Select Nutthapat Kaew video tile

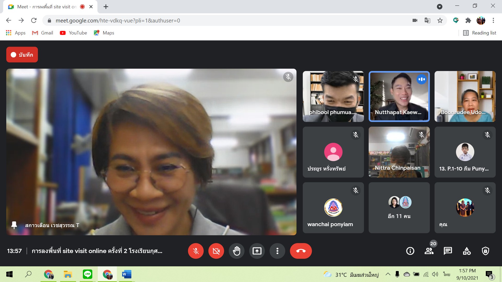click(399, 96)
